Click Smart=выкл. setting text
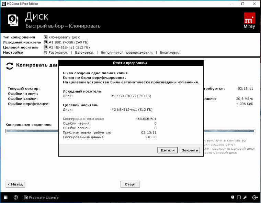This screenshot has height=203, width=261. point(171,53)
